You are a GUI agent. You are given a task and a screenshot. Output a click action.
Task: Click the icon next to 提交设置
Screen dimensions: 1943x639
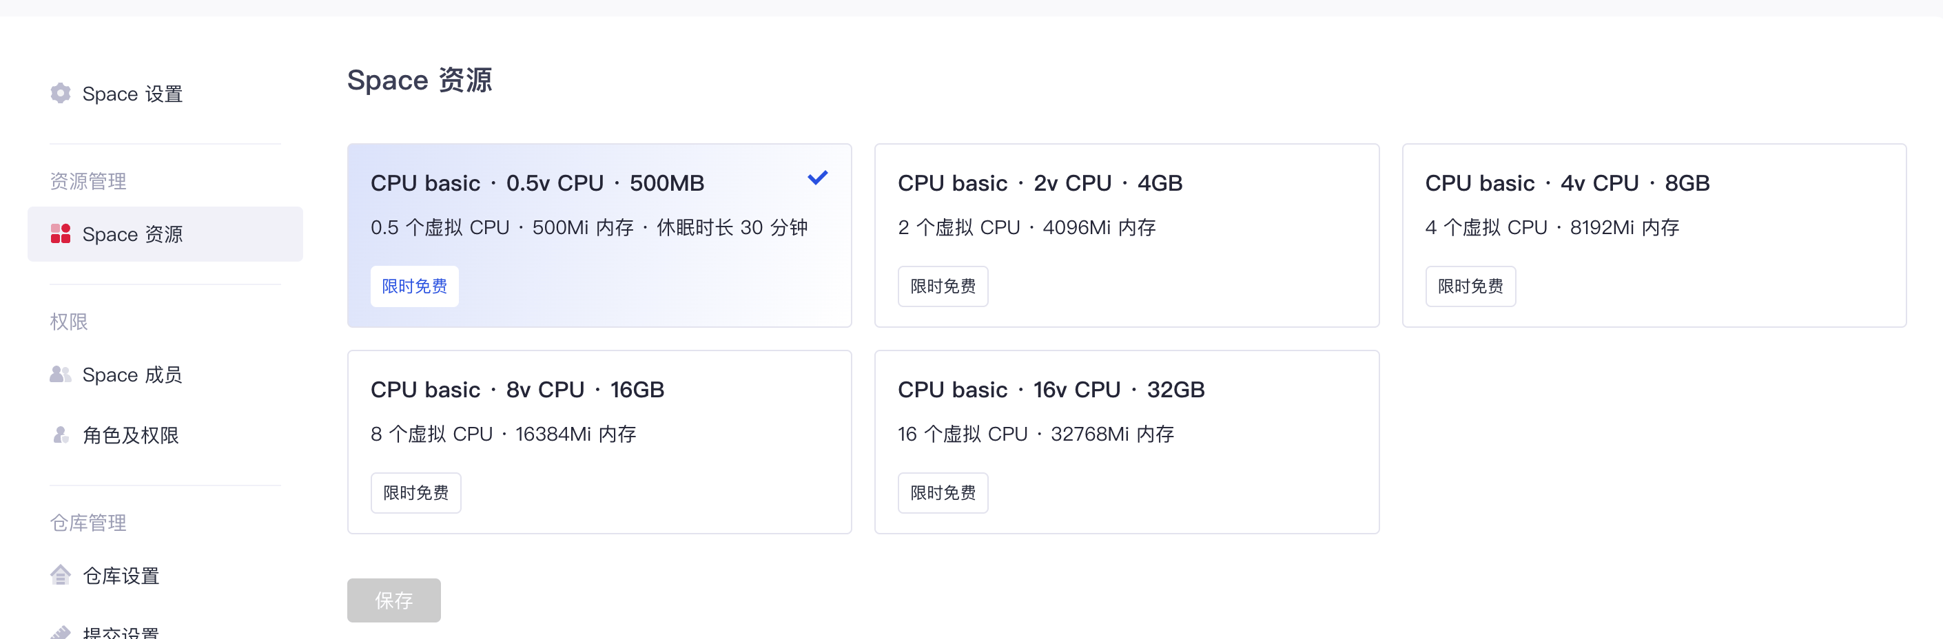click(61, 631)
